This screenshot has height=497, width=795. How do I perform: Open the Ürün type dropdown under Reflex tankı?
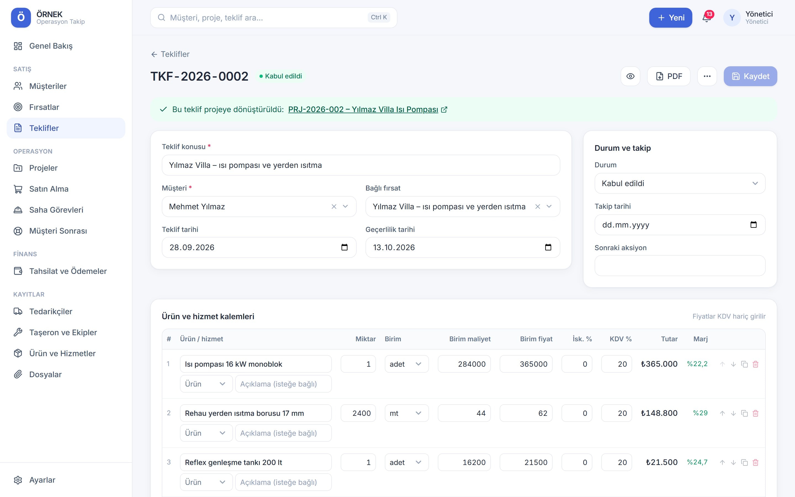coord(206,482)
